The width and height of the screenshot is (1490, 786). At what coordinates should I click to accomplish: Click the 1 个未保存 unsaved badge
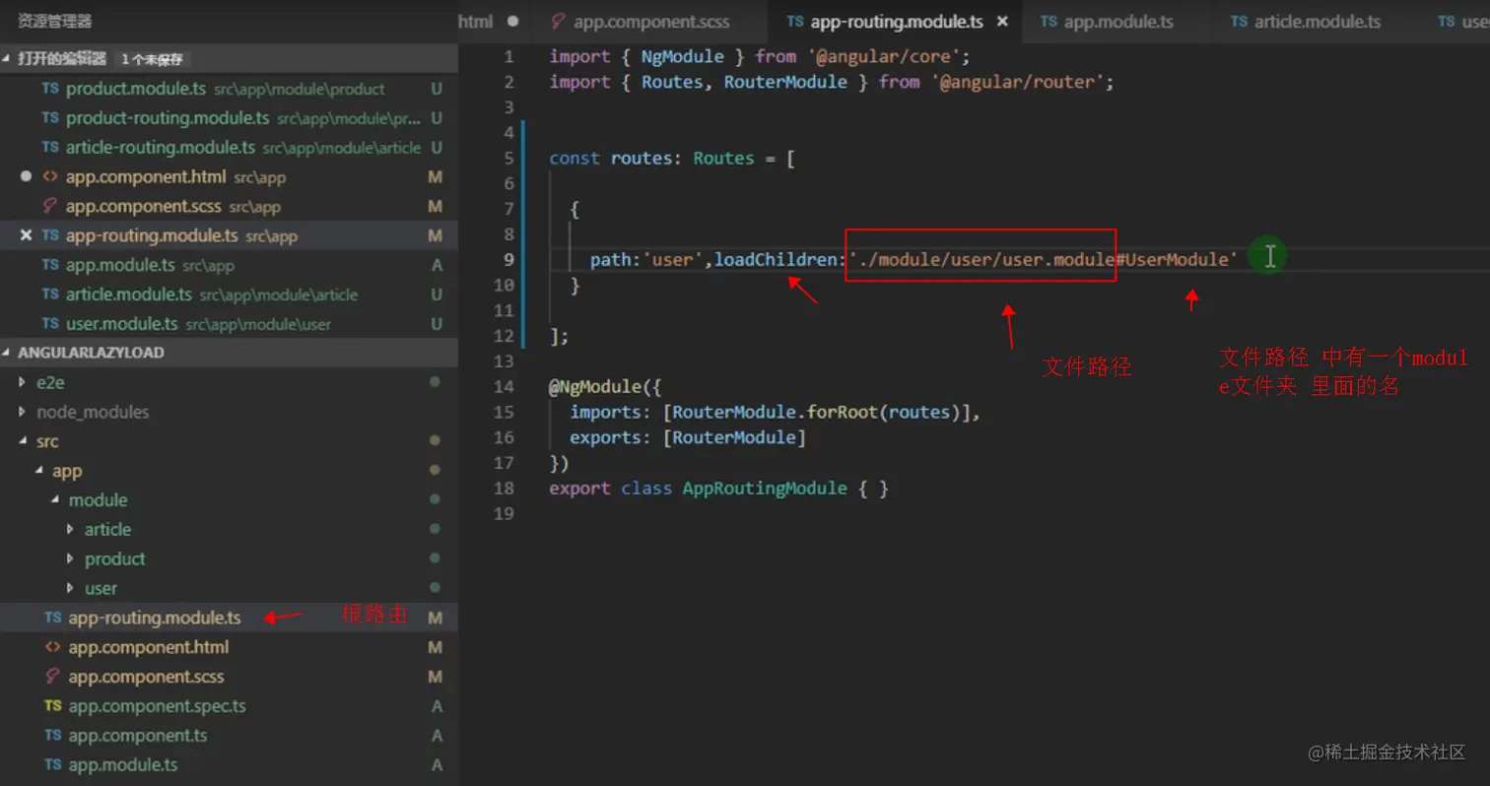[x=152, y=59]
